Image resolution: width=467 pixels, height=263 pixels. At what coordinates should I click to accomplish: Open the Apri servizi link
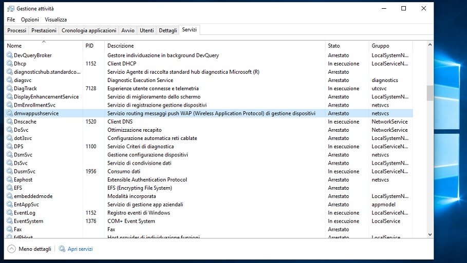coord(80,249)
